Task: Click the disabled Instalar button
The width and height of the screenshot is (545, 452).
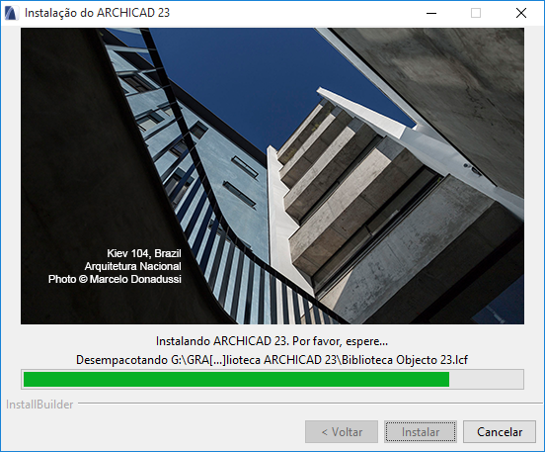Action: (x=421, y=432)
